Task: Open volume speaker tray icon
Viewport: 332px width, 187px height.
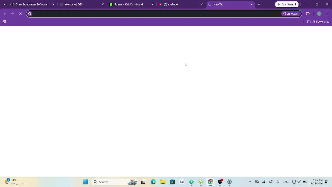Action: [x=299, y=182]
